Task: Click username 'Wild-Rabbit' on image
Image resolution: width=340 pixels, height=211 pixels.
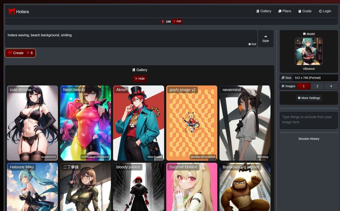Action: [155, 157]
